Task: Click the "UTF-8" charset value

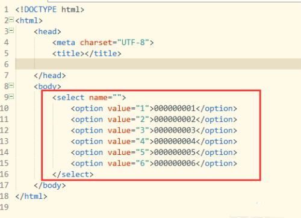Action: pyautogui.click(x=133, y=43)
